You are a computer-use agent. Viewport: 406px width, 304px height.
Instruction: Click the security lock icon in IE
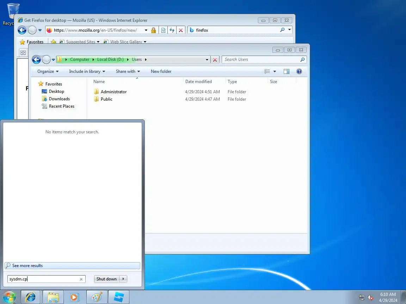154,30
